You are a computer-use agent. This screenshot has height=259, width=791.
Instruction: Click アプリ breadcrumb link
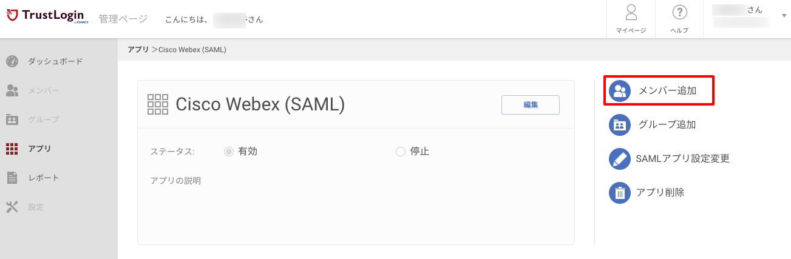point(138,49)
